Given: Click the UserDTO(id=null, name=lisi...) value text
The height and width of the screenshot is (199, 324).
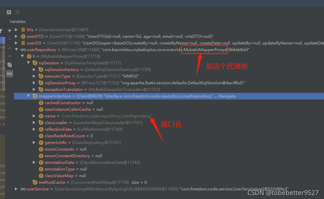Looking at the screenshot, I should point(150,36).
